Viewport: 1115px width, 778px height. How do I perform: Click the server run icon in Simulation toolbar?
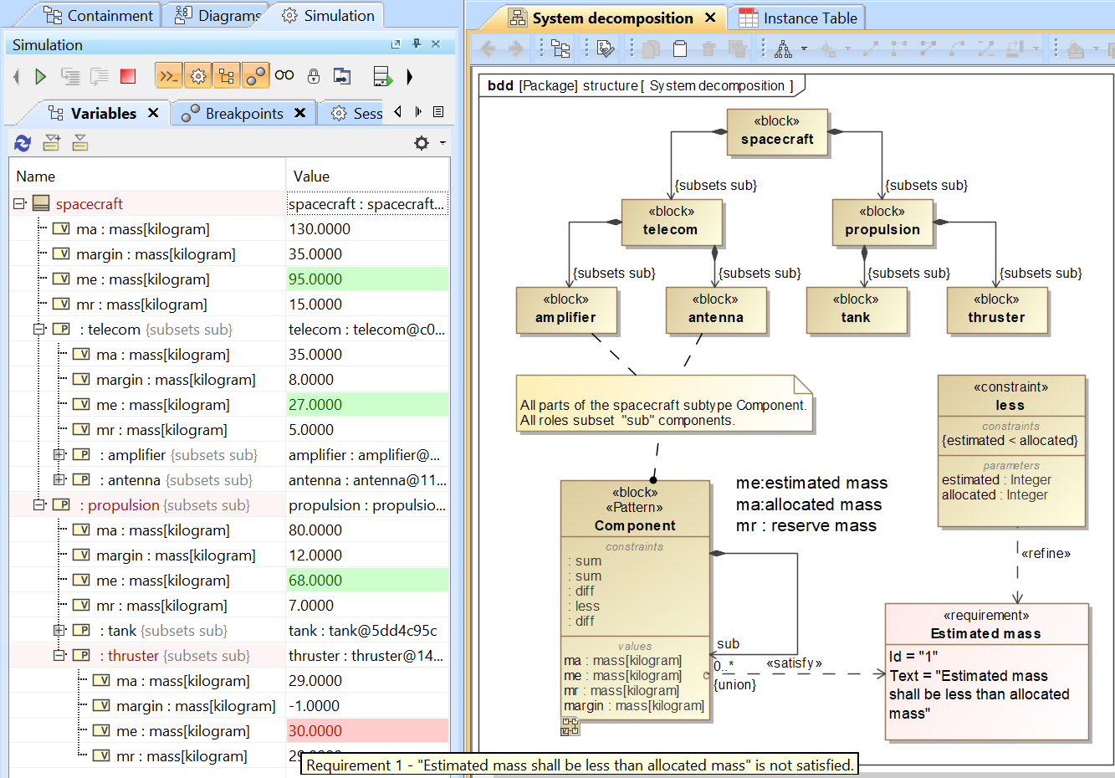pyautogui.click(x=382, y=77)
